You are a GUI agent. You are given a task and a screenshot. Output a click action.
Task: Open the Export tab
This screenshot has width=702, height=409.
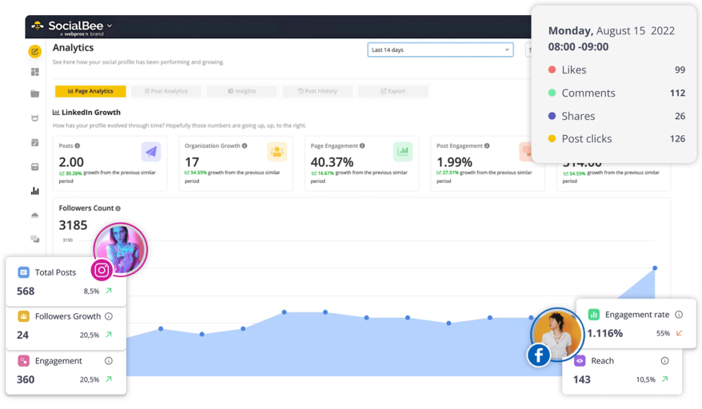[393, 91]
